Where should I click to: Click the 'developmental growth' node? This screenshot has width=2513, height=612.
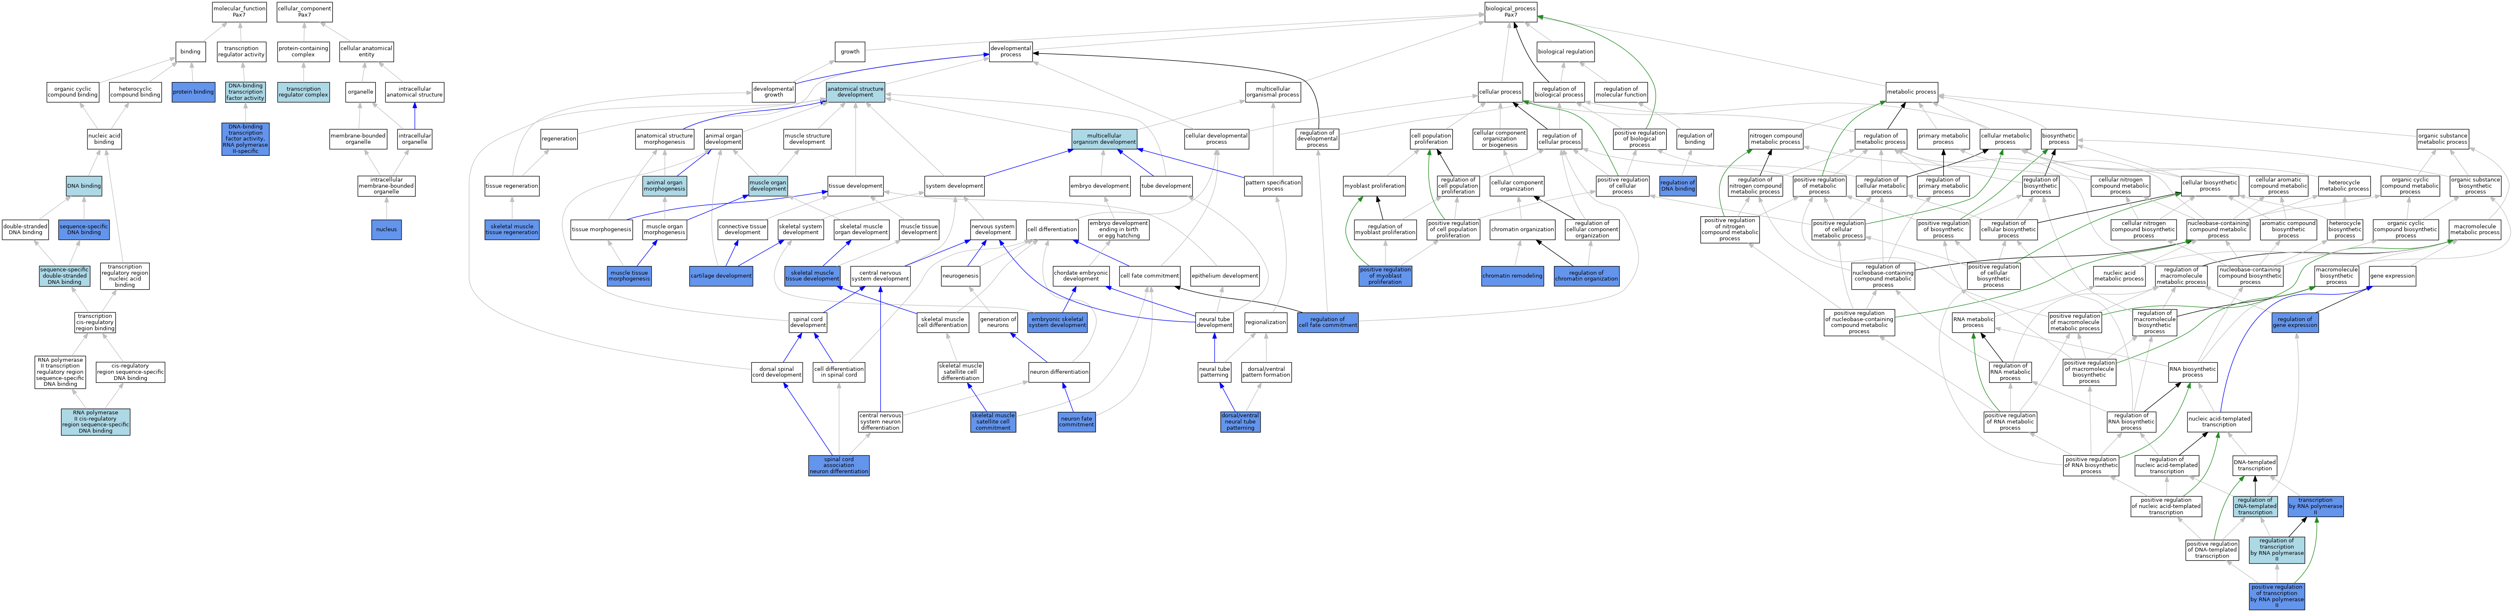pyautogui.click(x=774, y=92)
